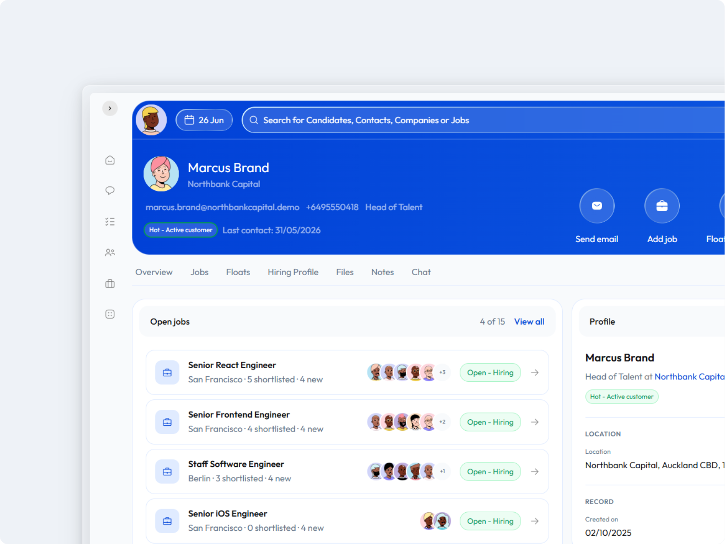This screenshot has width=725, height=544.
Task: Click the briefcase icon for Senior React Engineer
Action: click(x=167, y=373)
